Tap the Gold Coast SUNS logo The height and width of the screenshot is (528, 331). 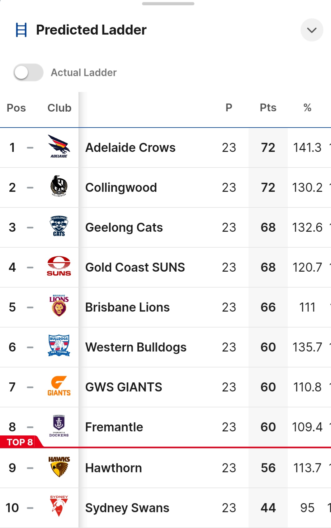tap(59, 266)
